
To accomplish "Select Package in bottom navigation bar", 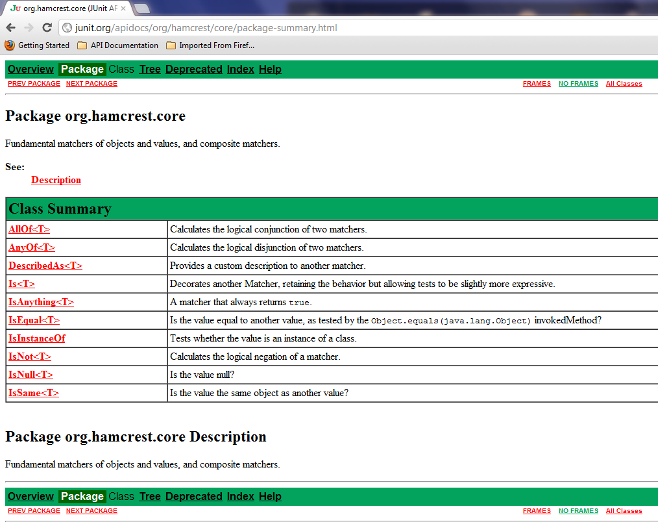I will click(82, 496).
